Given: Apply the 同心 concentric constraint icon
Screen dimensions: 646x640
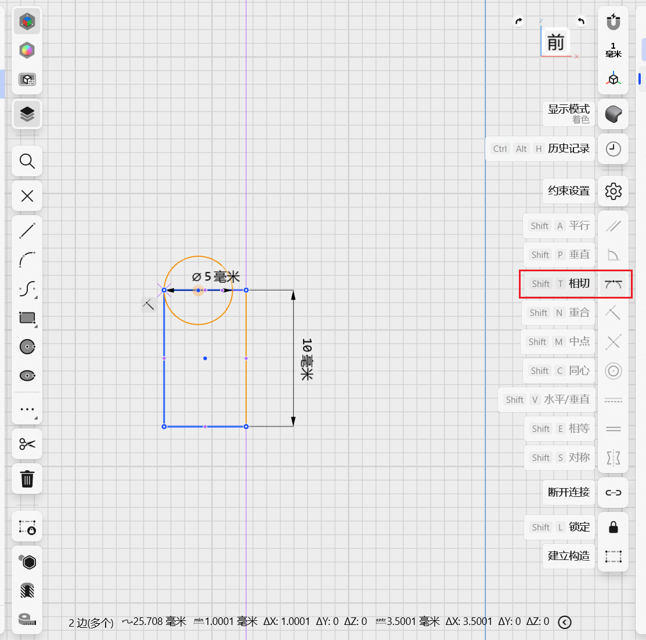Looking at the screenshot, I should click(x=613, y=371).
